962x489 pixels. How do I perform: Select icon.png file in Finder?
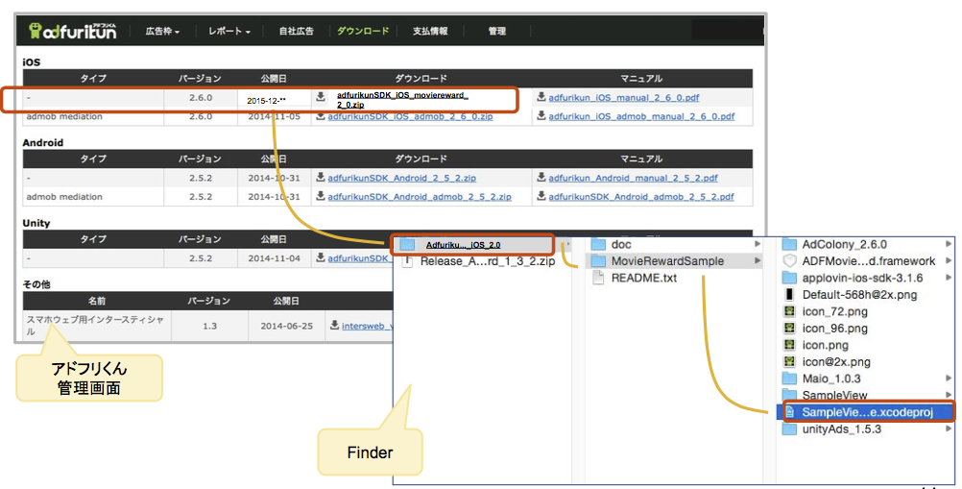[x=825, y=346]
